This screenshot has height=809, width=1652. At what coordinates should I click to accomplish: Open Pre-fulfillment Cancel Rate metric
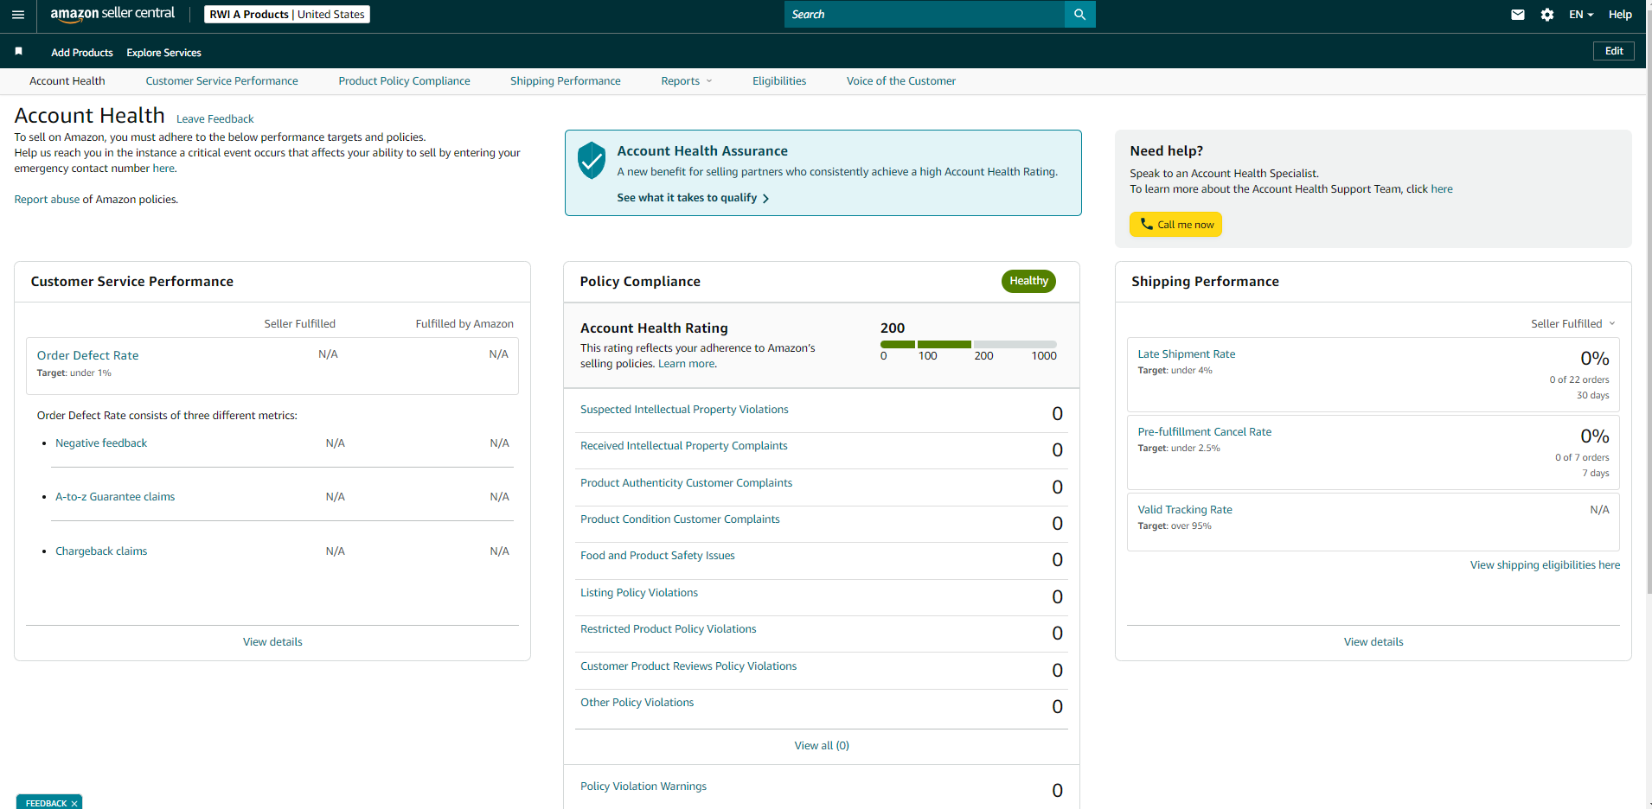pos(1205,432)
